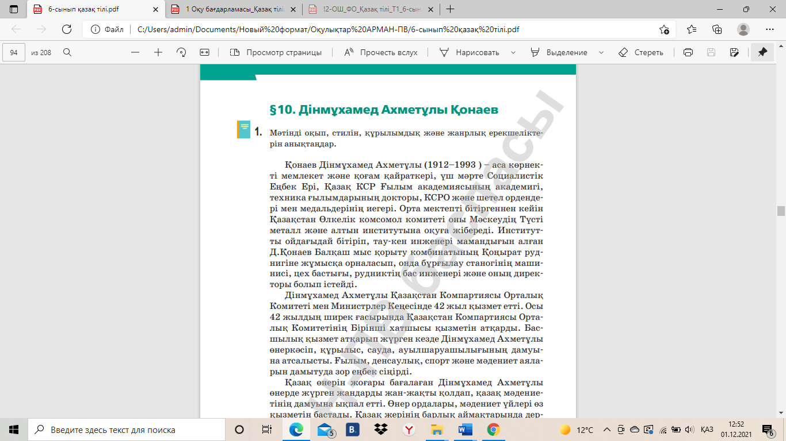Zoom in using the plus icon

tap(158, 52)
